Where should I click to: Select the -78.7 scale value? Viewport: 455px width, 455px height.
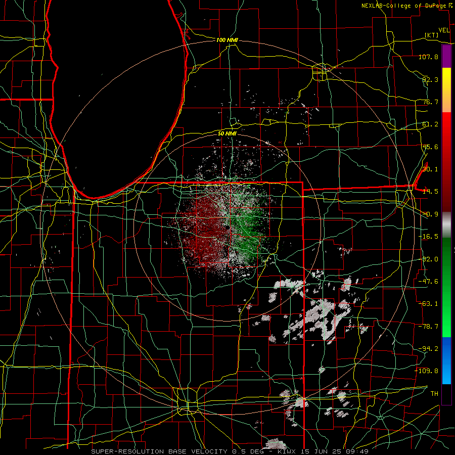428,326
